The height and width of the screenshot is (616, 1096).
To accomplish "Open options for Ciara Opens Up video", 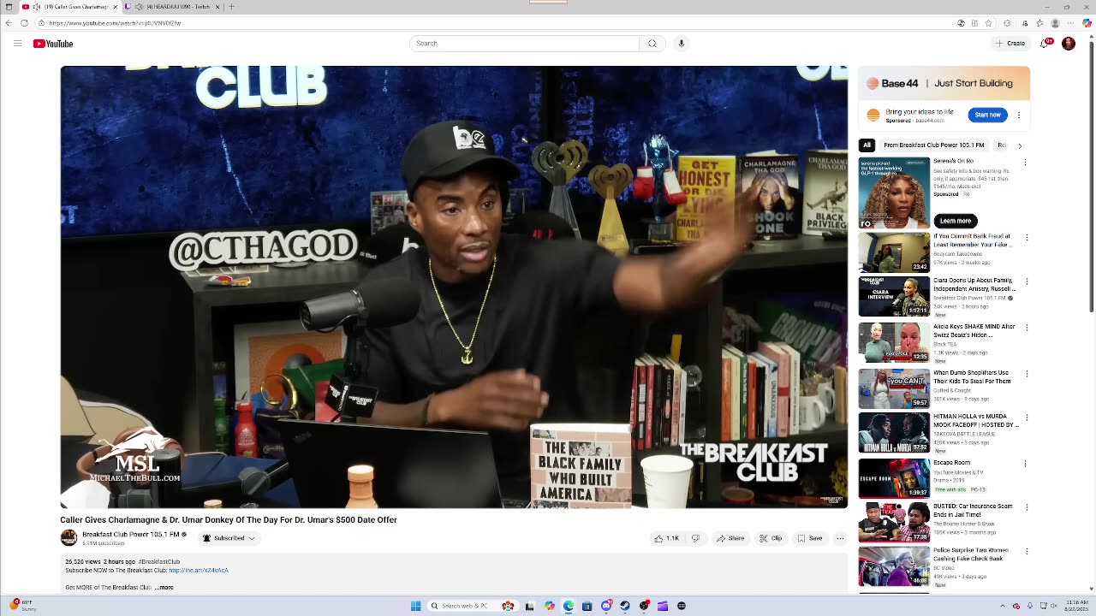I will (1027, 281).
